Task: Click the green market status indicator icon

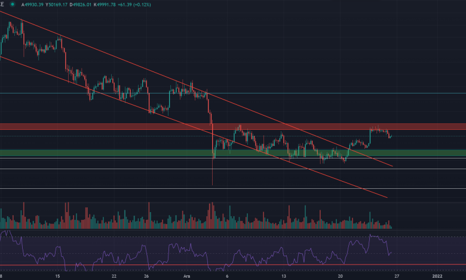Action: pos(12,5)
